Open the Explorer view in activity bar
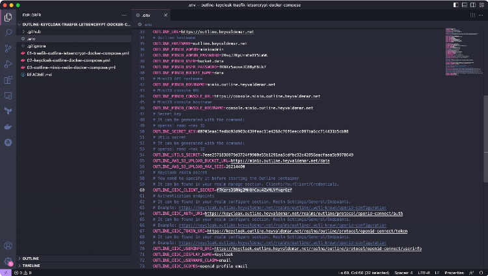Image resolution: width=488 pixels, height=276 pixels. coord(8,17)
